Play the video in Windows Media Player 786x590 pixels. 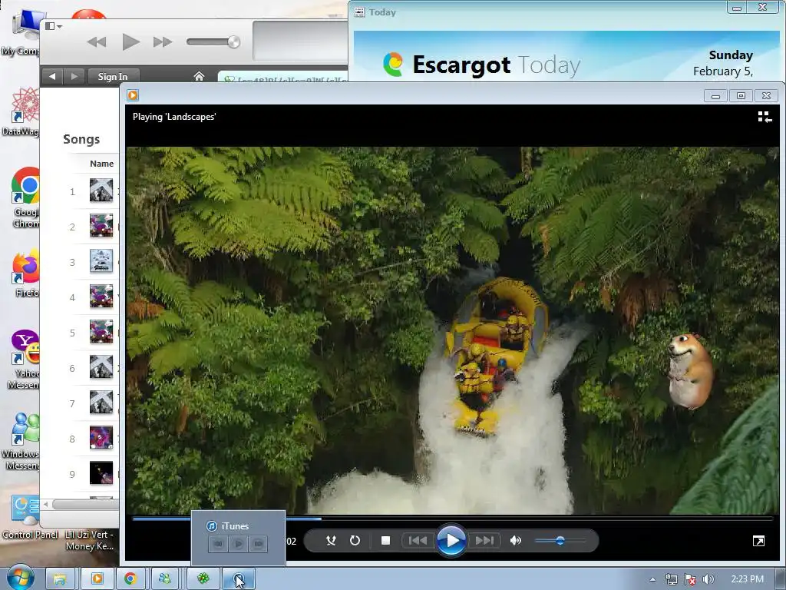click(451, 540)
